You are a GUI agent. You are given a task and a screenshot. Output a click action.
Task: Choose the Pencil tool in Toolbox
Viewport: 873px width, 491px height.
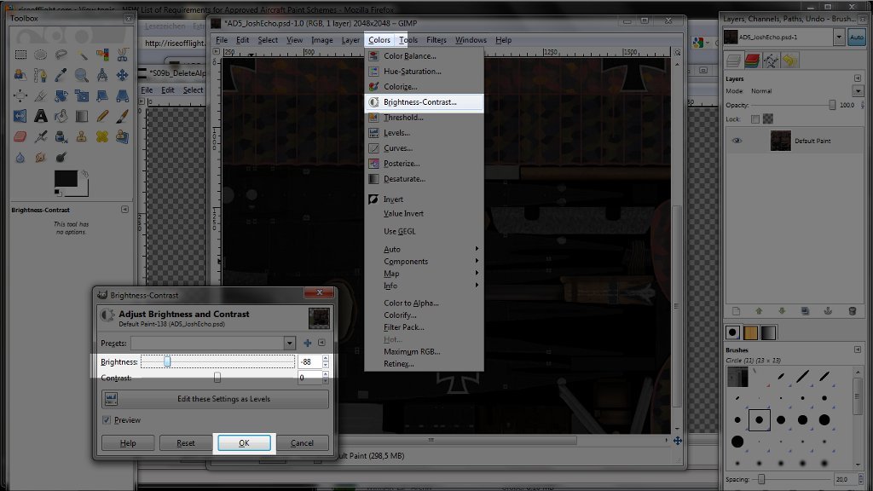[x=102, y=116]
